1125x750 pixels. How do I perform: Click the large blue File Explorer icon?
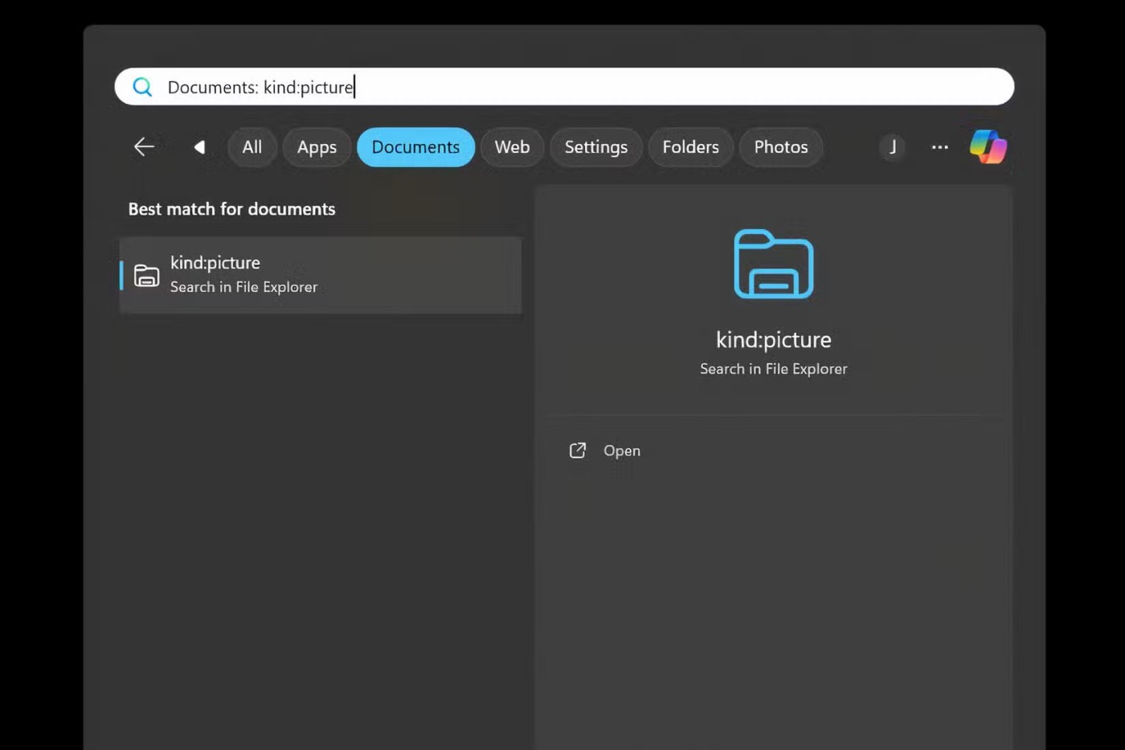click(x=773, y=264)
